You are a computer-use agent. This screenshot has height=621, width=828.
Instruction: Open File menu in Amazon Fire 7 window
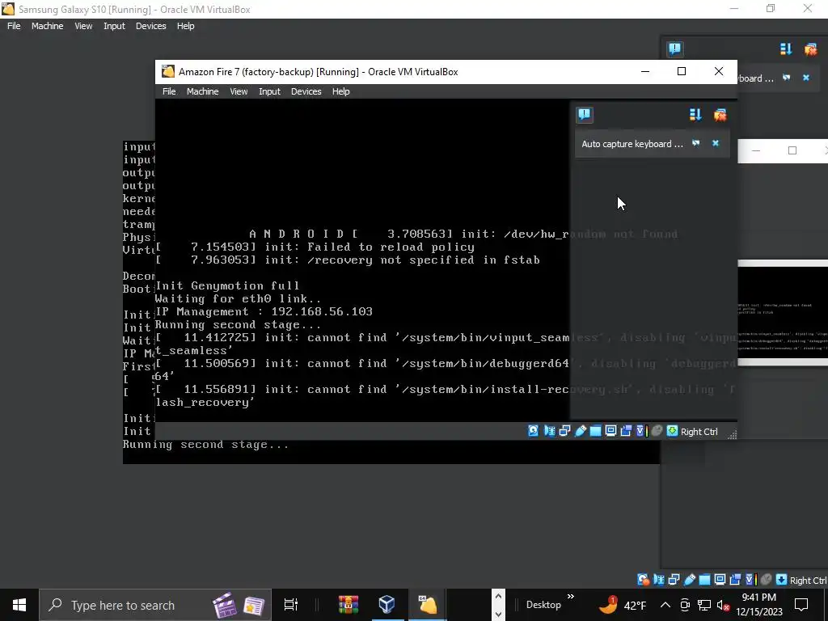[x=169, y=91]
